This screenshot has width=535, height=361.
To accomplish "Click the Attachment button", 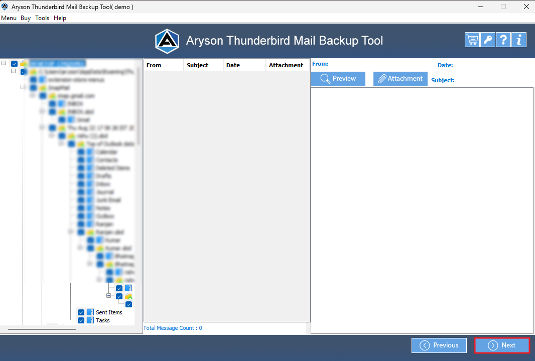I will click(400, 79).
